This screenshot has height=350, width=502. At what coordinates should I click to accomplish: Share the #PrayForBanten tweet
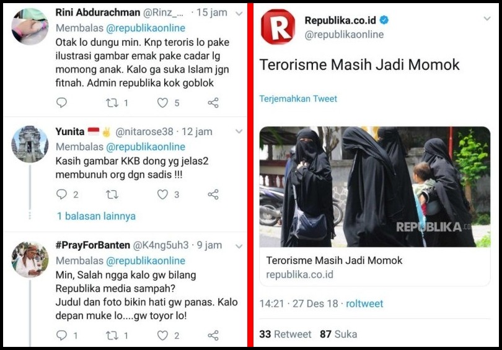pyautogui.click(x=213, y=335)
